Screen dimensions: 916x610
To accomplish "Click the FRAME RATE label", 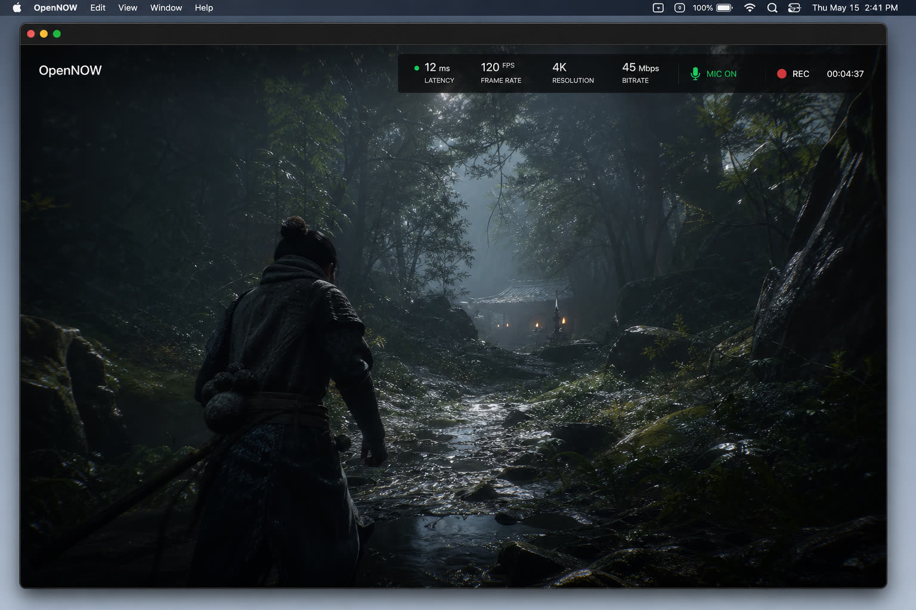I will point(501,80).
